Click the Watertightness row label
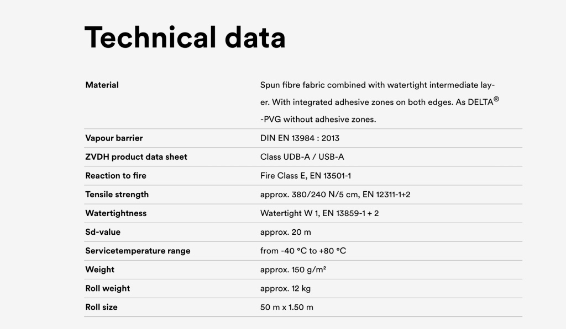The height and width of the screenshot is (329, 566). pos(116,213)
